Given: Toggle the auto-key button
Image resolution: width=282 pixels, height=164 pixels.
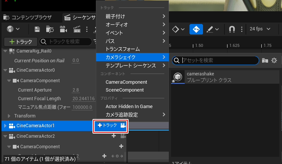Looking at the screenshot, I should click(x=196, y=29).
